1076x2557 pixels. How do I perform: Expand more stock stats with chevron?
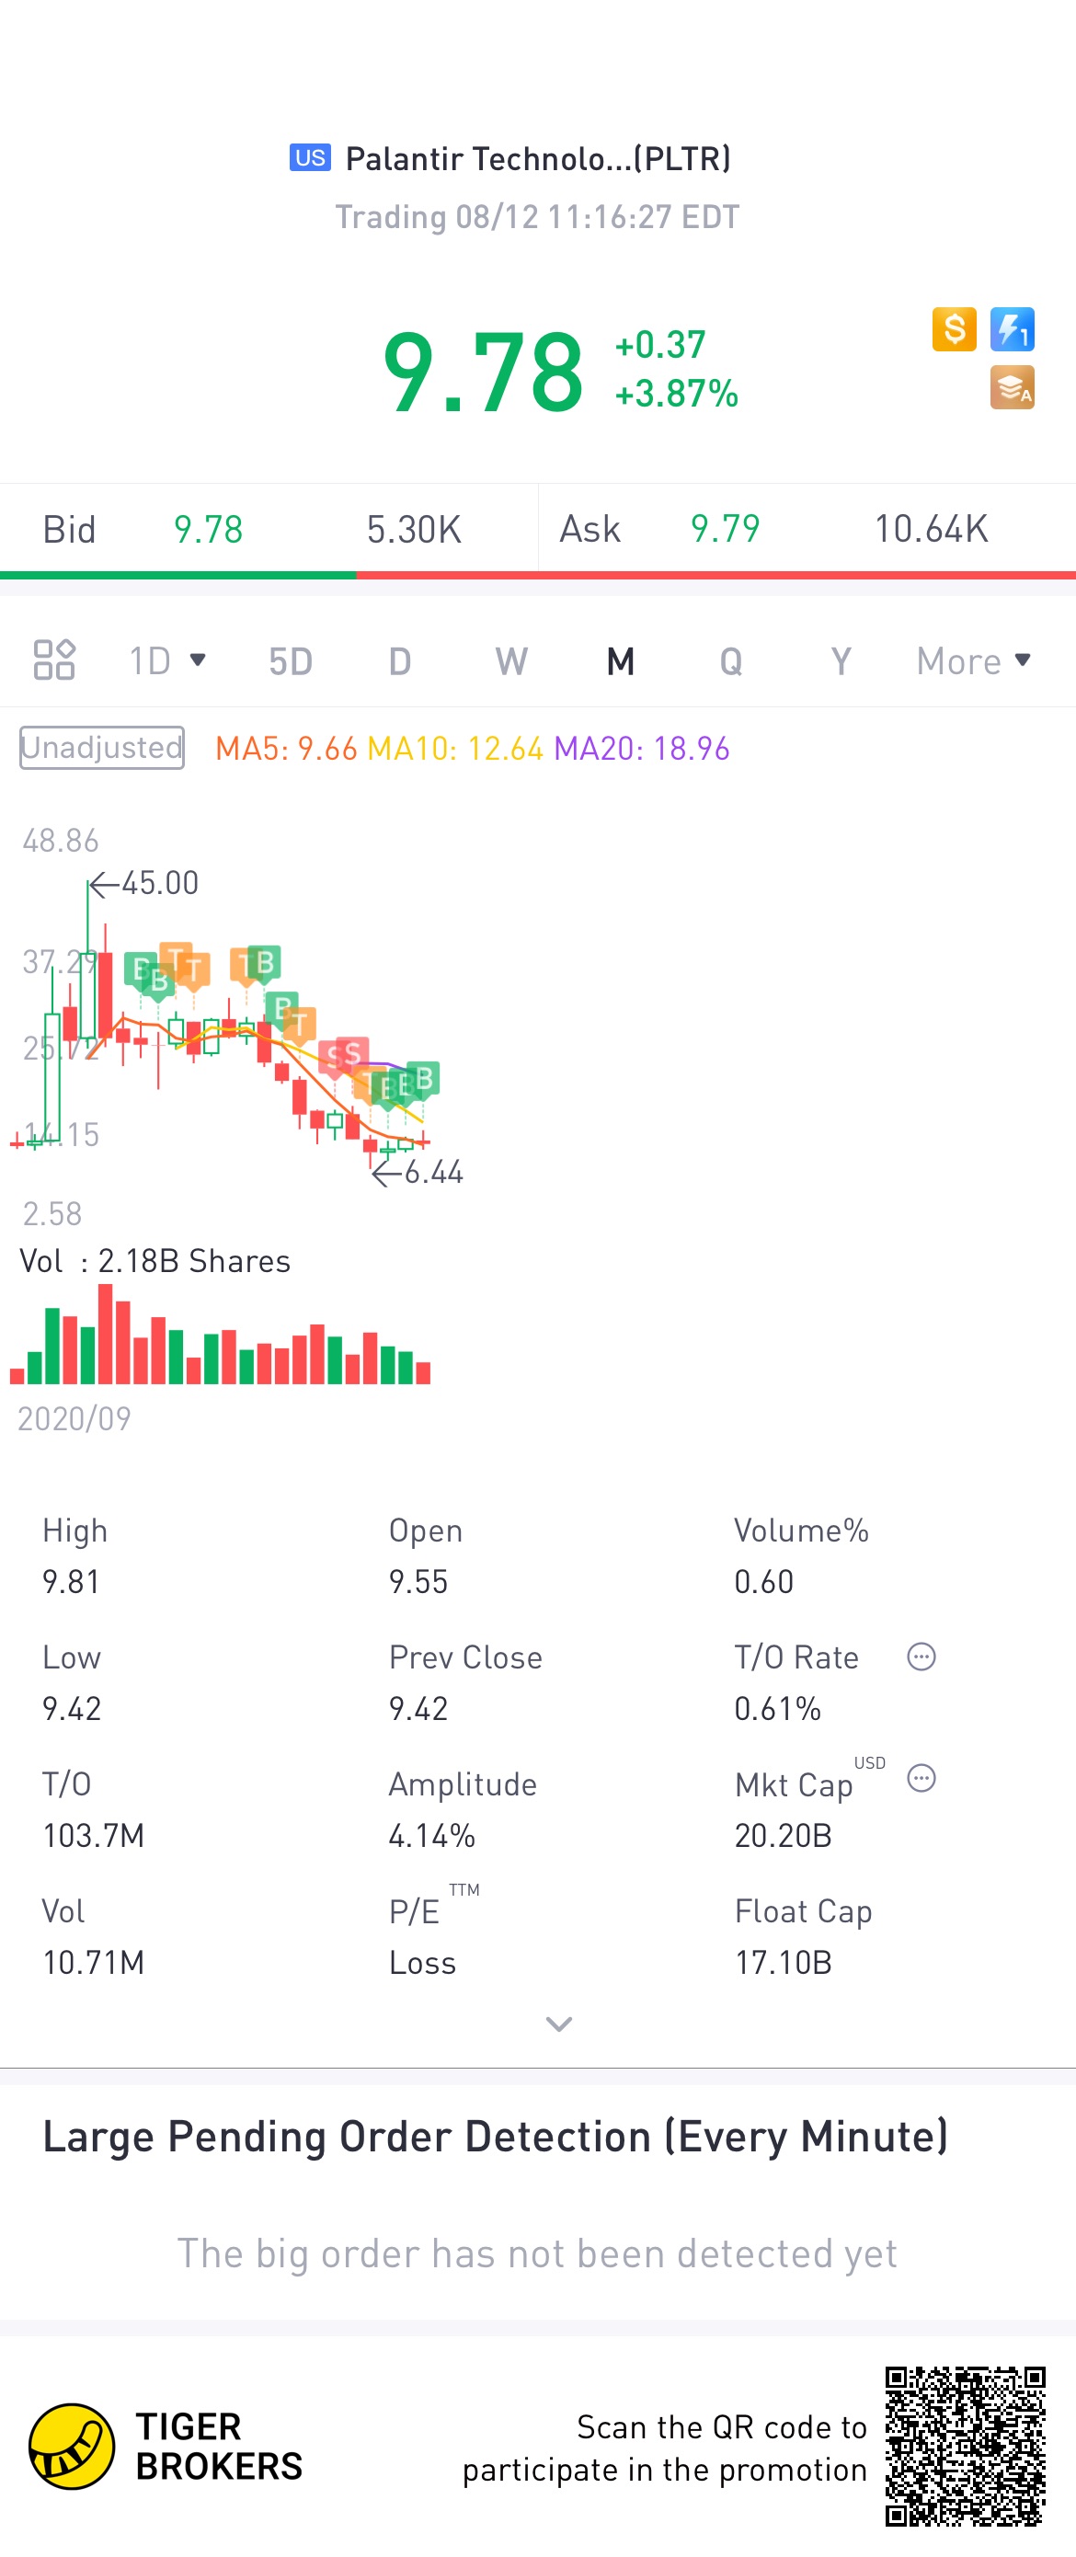tap(559, 2024)
